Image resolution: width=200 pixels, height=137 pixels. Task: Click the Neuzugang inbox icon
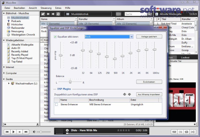click(x=9, y=31)
